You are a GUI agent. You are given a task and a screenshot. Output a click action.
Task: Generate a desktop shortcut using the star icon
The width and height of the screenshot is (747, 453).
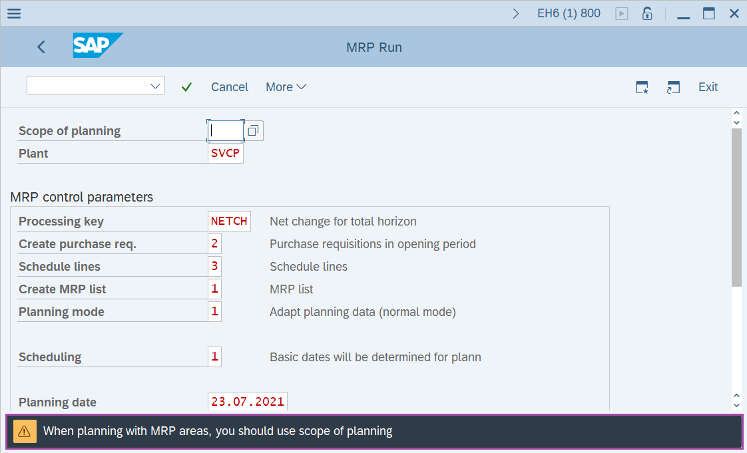641,87
